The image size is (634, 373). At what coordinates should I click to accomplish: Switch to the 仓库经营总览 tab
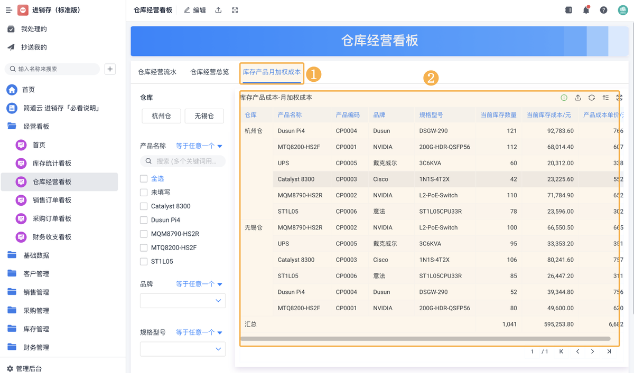click(x=209, y=72)
